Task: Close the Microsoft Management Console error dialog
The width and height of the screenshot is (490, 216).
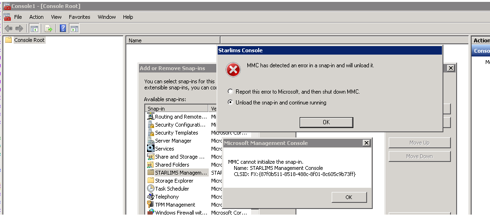Action: (x=367, y=143)
